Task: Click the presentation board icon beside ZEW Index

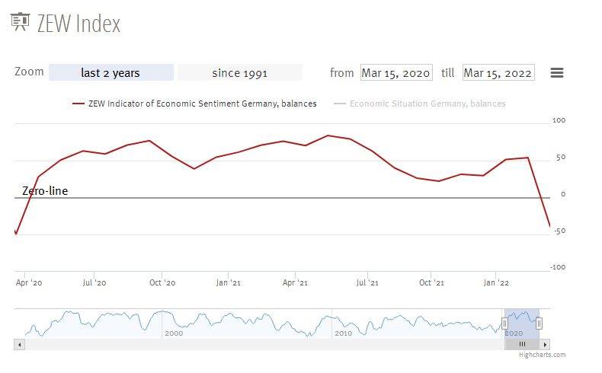Action: (20, 21)
